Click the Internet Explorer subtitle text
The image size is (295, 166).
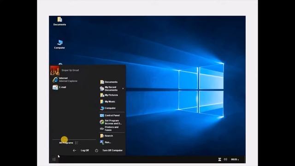tap(68, 81)
